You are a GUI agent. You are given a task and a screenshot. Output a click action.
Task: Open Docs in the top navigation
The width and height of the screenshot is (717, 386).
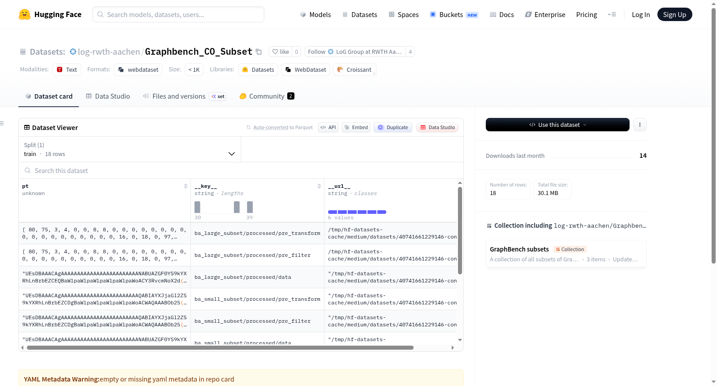(502, 14)
